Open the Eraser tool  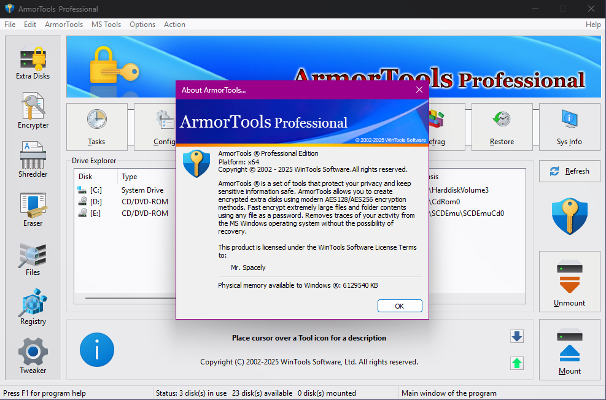[x=33, y=209]
